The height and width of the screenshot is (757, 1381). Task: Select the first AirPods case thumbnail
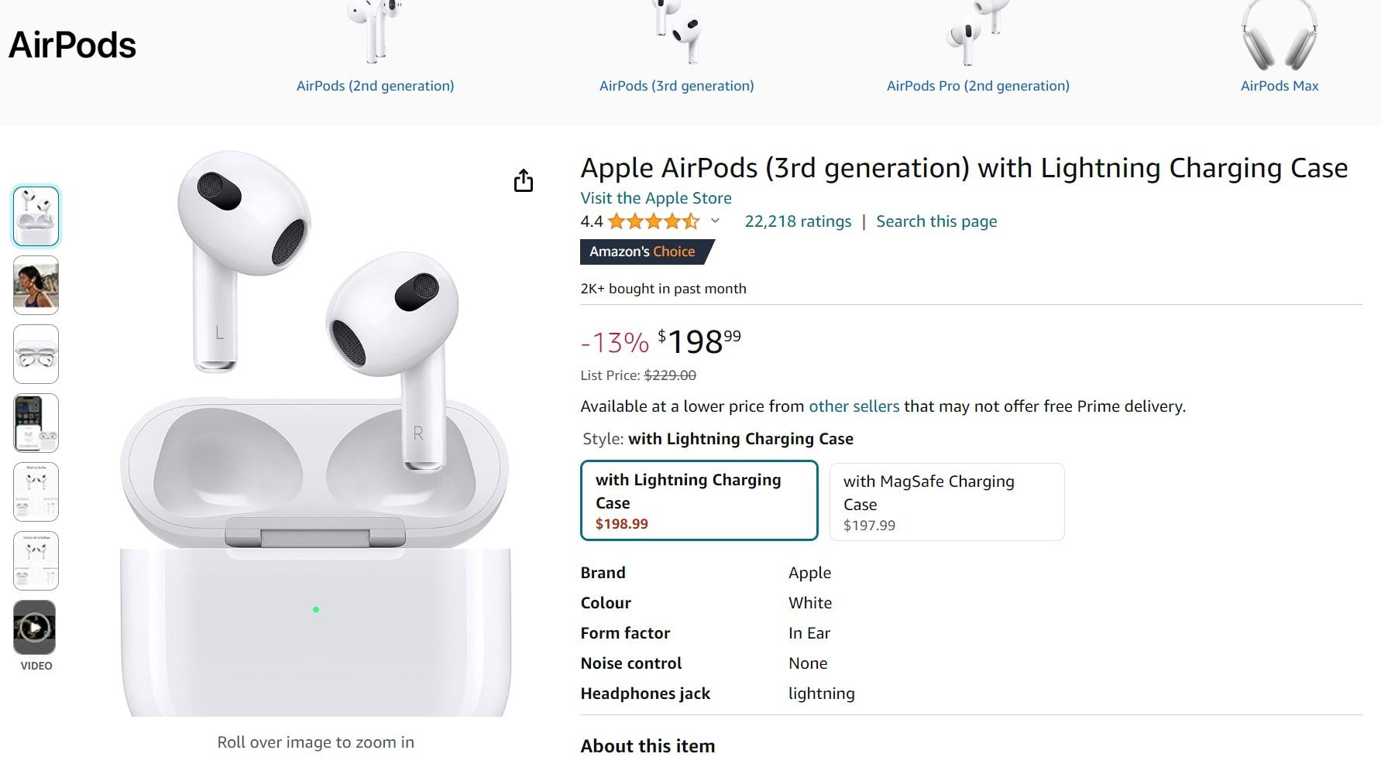[36, 216]
